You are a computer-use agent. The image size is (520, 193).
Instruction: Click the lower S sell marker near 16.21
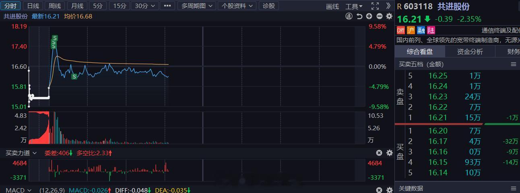tap(74, 76)
